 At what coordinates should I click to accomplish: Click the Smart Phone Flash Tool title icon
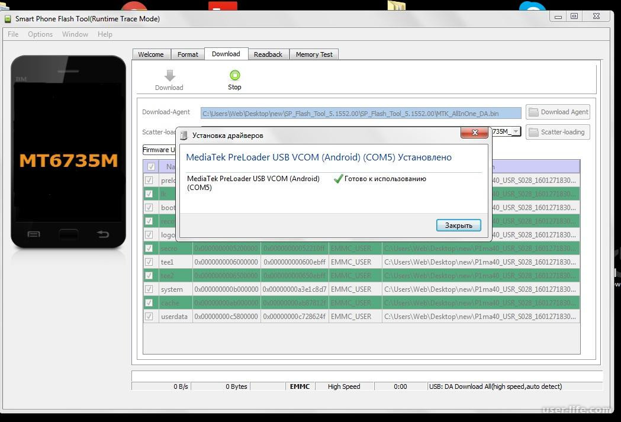[x=8, y=18]
